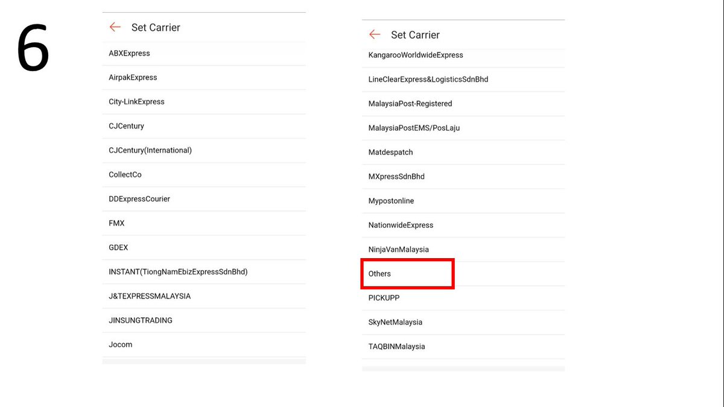Select CollectCo carrier

[204, 175]
